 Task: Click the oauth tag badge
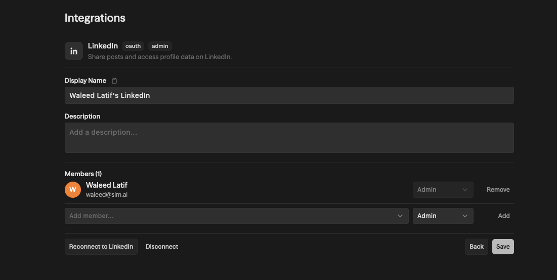coord(133,46)
